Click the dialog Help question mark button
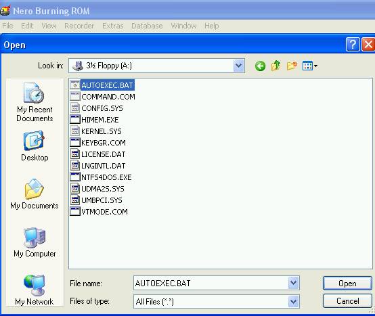The height and width of the screenshot is (316, 375). 353,45
